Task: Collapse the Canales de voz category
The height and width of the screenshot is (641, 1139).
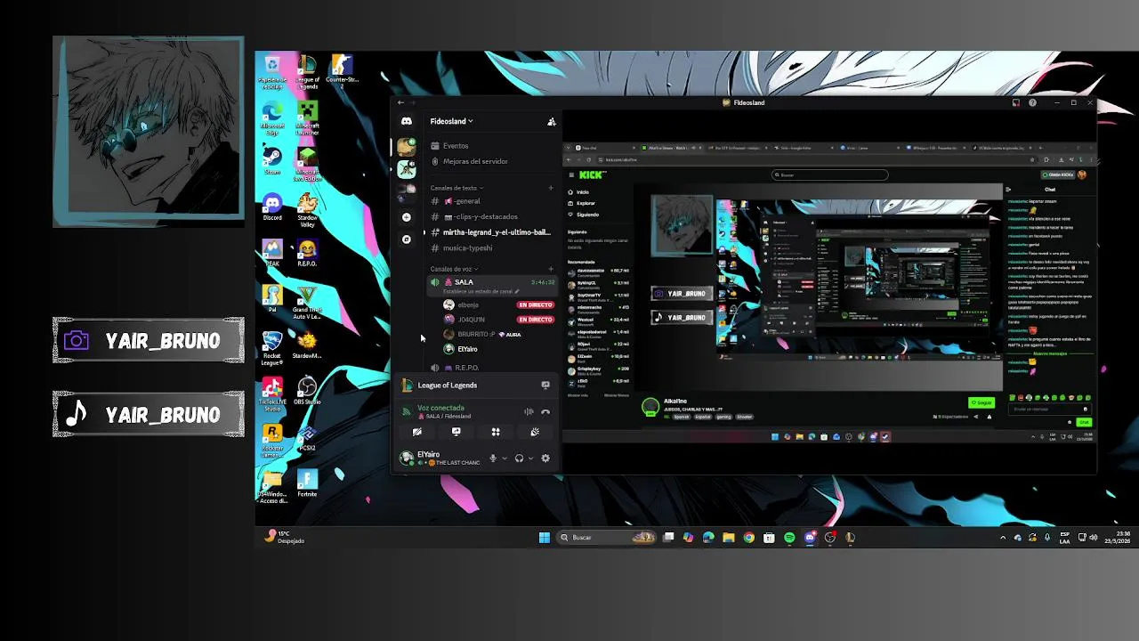Action: click(454, 269)
